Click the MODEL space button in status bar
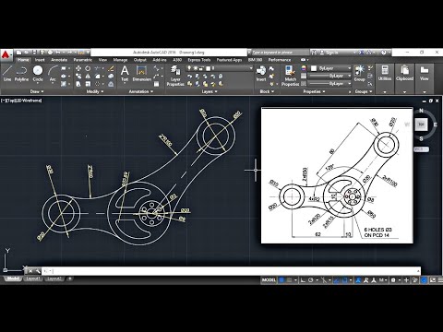Viewport: 443px width, 332px height. [x=269, y=280]
